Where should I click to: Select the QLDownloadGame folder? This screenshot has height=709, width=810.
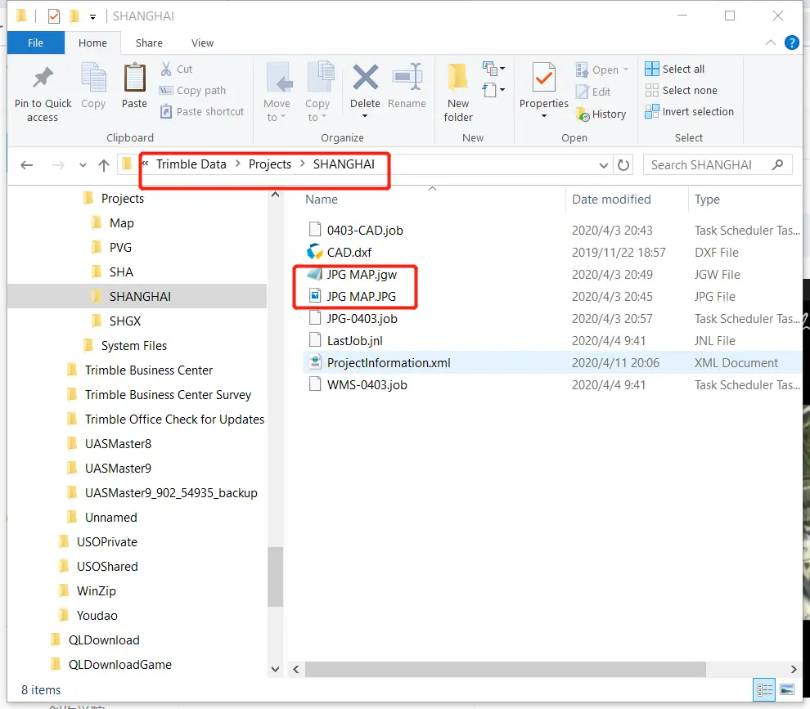[119, 665]
